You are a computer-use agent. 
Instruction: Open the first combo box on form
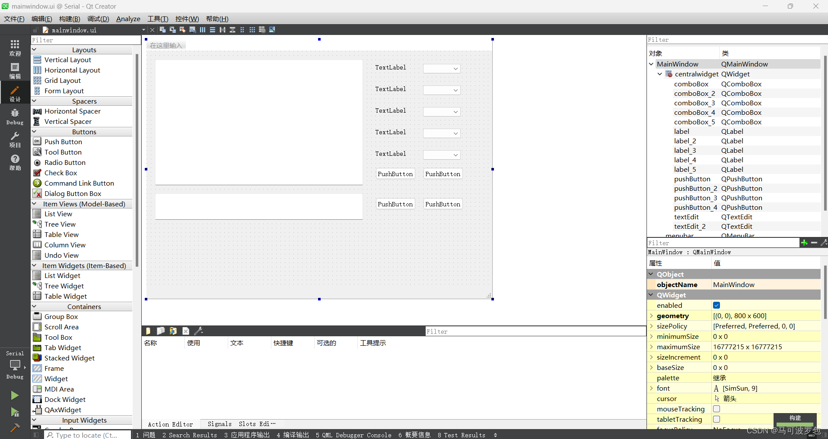click(x=442, y=69)
